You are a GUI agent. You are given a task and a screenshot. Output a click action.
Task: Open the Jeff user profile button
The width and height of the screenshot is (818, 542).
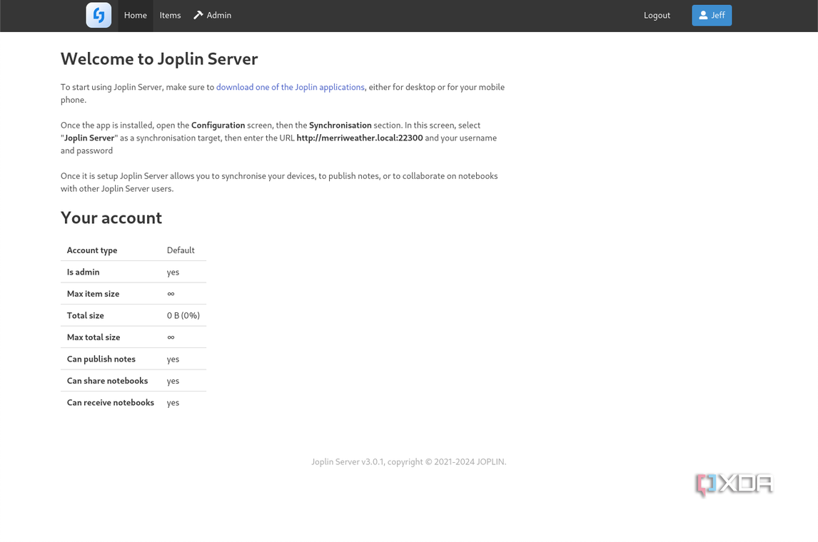[712, 15]
